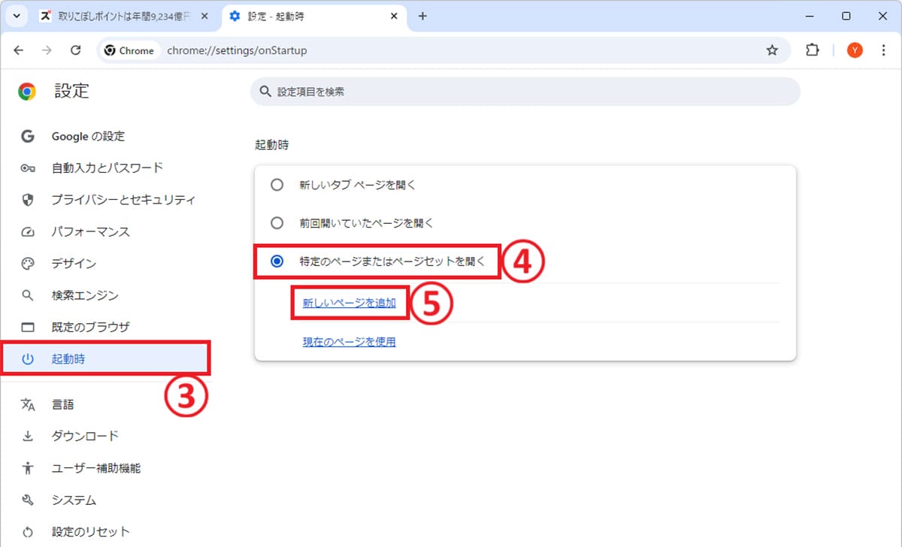Screen dimensions: 902x547
Task: Click the 現在のページを使用 link
Action: 349,342
